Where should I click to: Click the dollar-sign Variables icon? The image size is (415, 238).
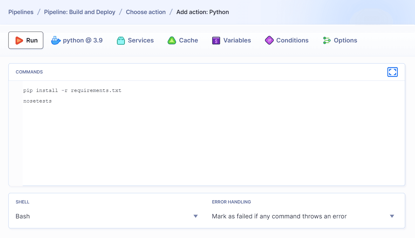click(x=216, y=40)
